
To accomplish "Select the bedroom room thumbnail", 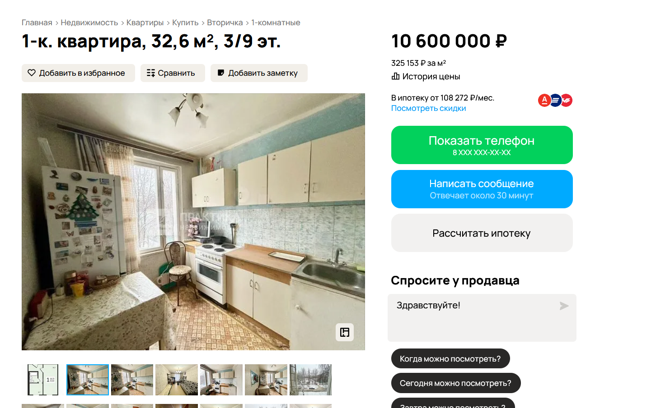I will click(x=177, y=380).
